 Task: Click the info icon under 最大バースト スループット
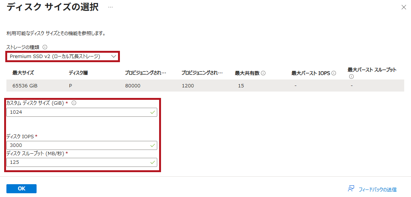[351, 76]
